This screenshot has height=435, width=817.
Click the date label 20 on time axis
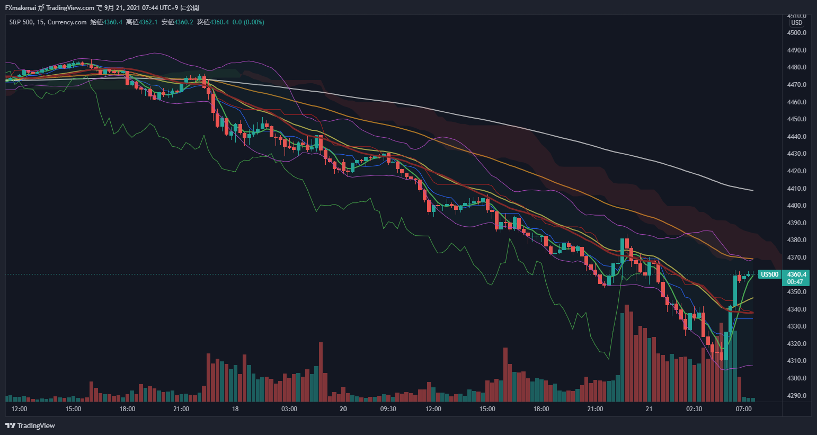(343, 409)
